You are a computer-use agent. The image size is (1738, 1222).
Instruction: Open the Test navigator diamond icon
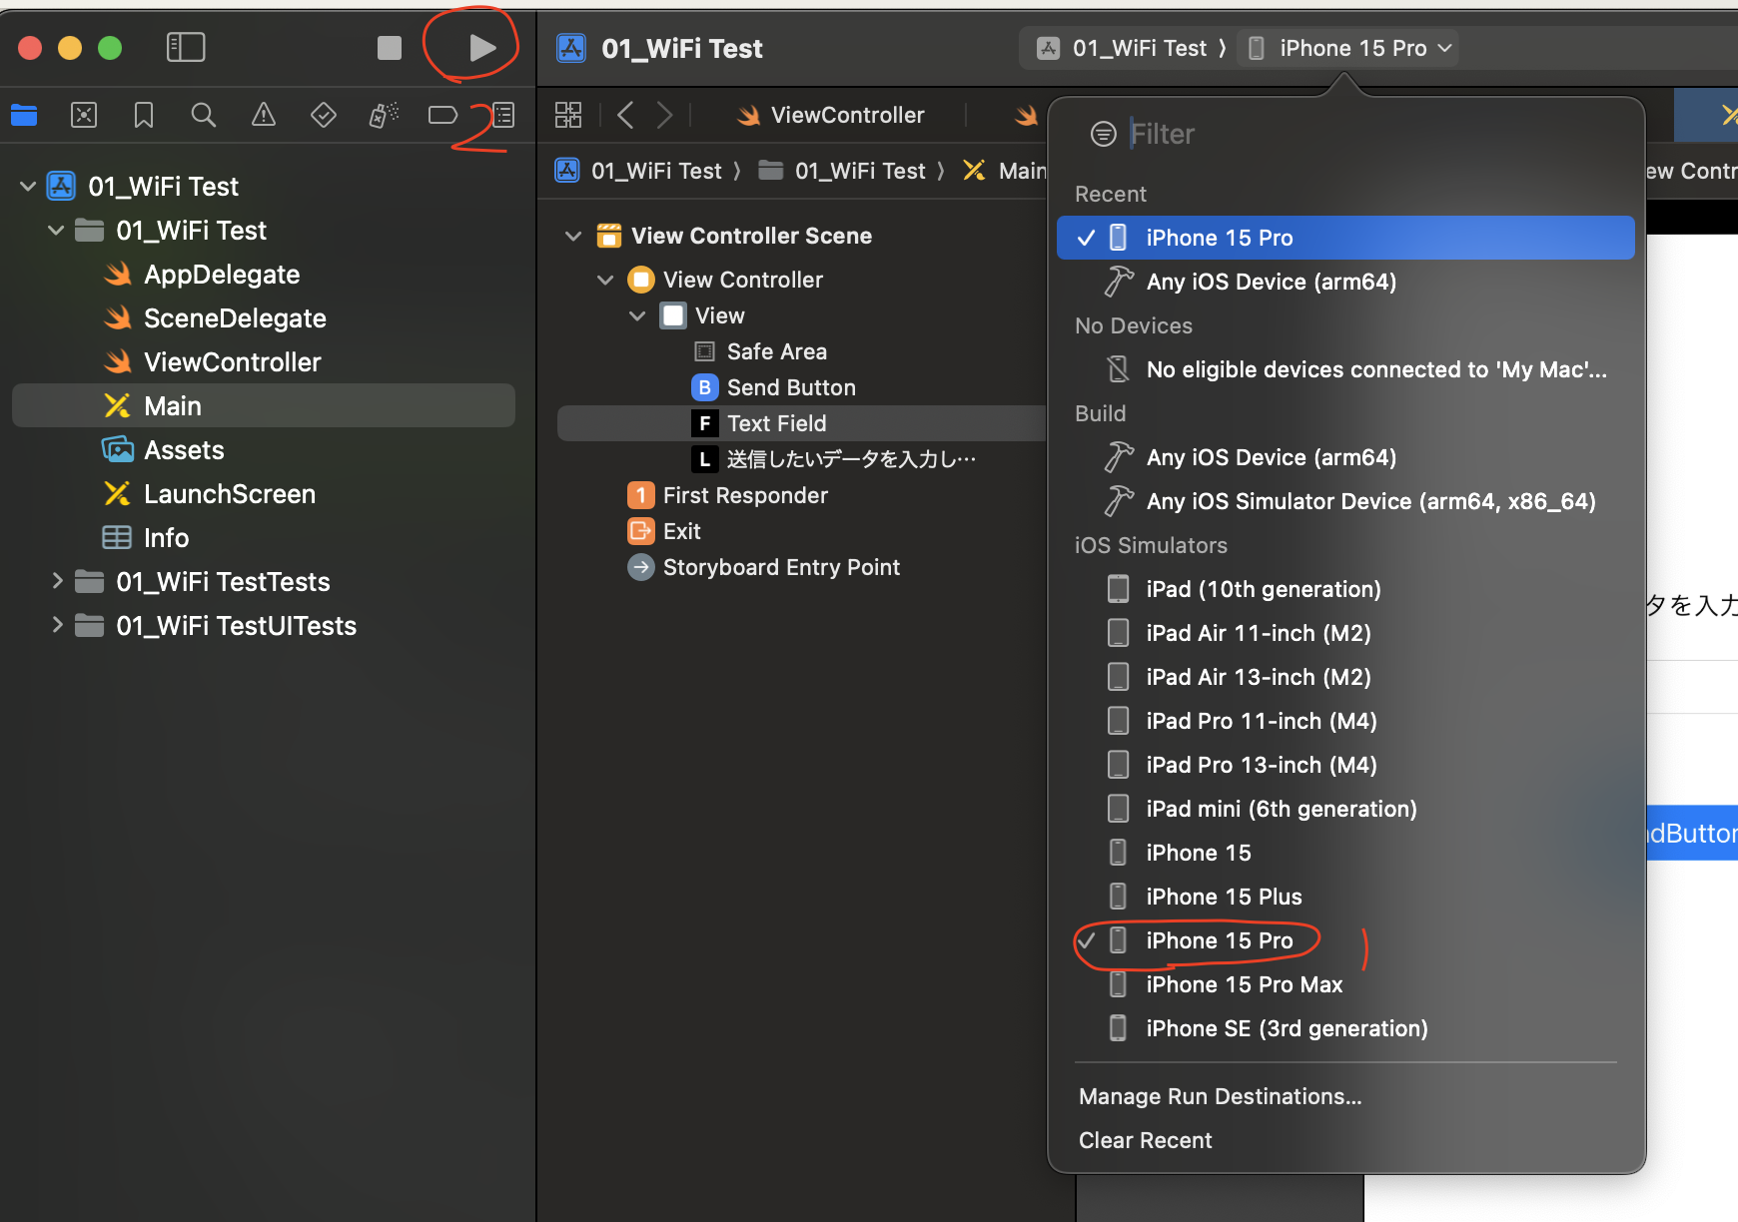pos(324,116)
